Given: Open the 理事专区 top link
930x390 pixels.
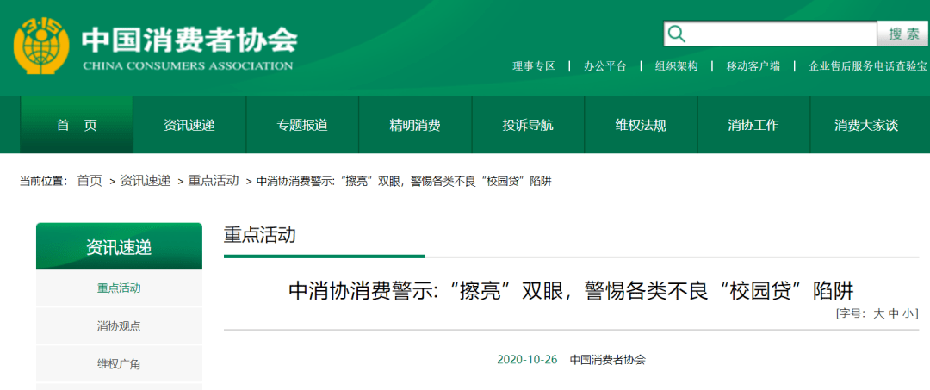Looking at the screenshot, I should (x=534, y=66).
